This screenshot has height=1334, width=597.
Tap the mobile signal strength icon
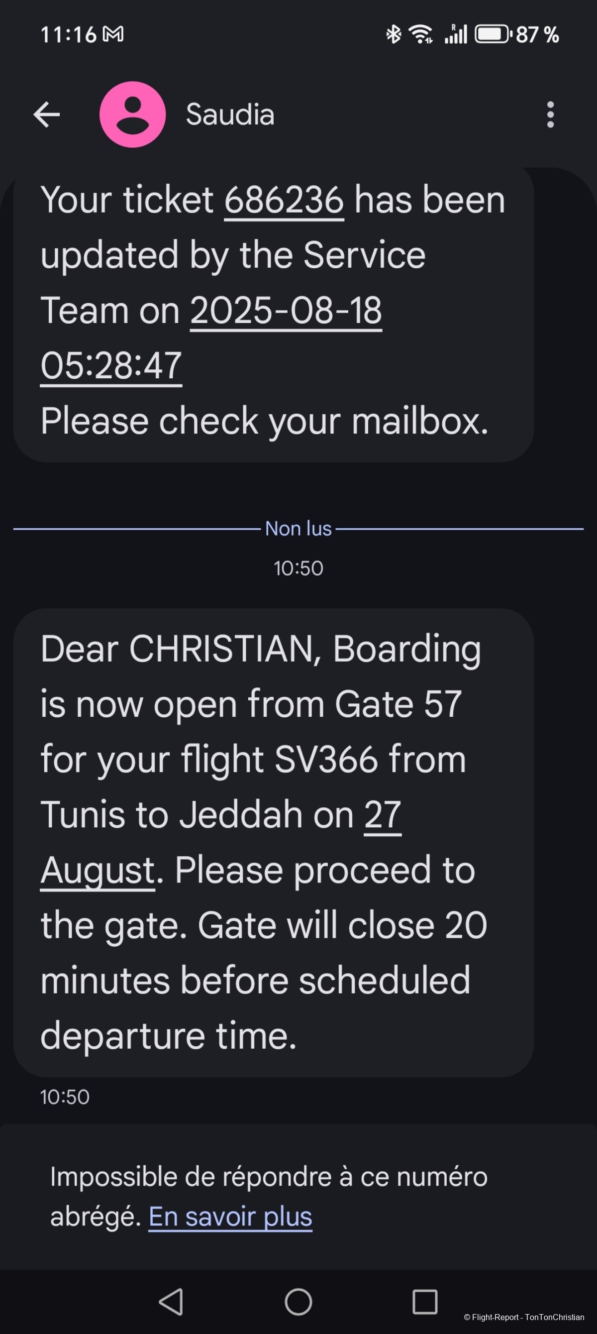[x=456, y=35]
